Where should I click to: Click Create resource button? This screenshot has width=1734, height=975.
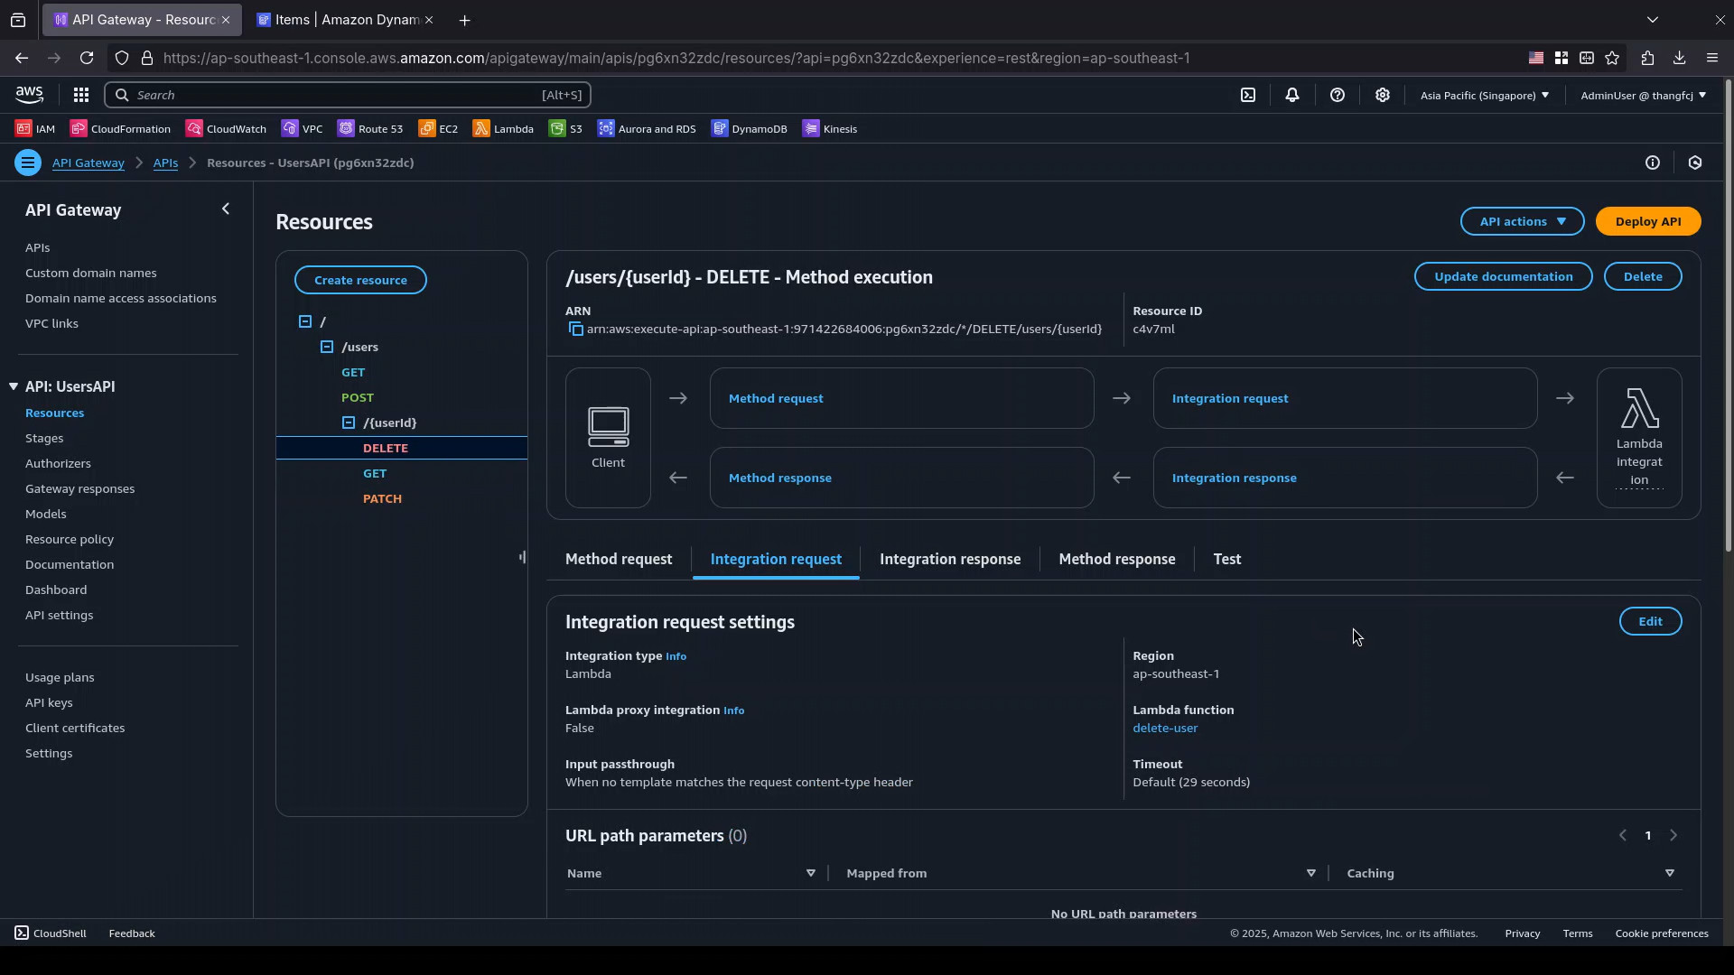(360, 280)
